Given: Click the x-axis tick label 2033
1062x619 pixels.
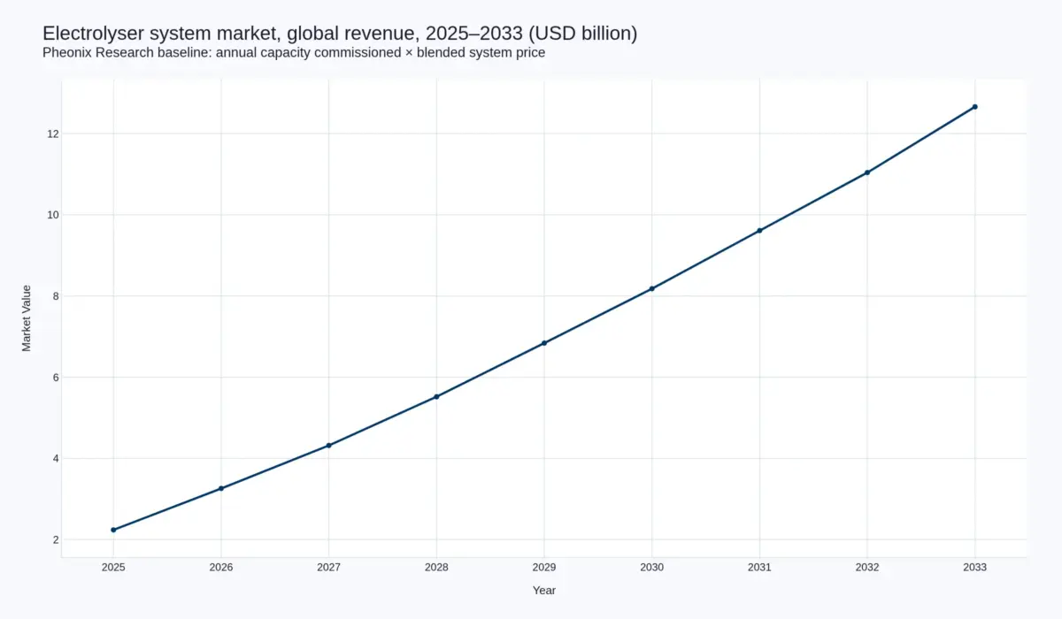Looking at the screenshot, I should pyautogui.click(x=975, y=568).
